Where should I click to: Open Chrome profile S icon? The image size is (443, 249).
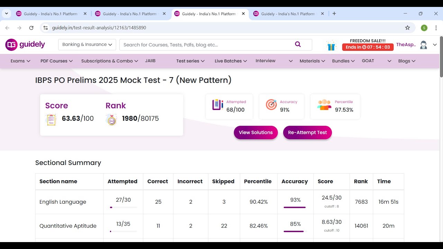(x=424, y=28)
